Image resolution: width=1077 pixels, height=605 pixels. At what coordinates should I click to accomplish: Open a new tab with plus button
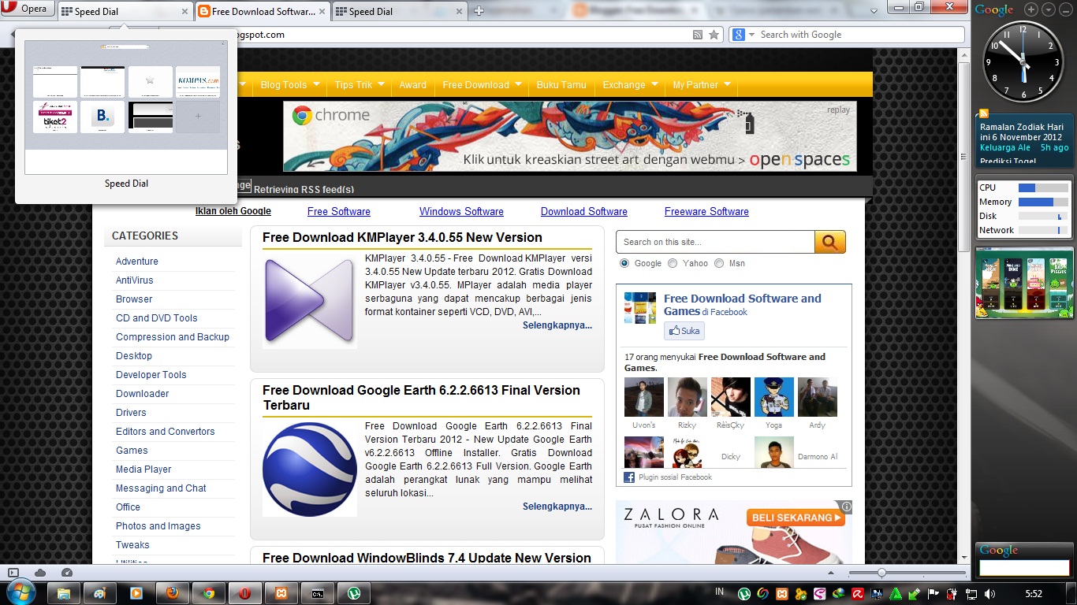pos(478,11)
